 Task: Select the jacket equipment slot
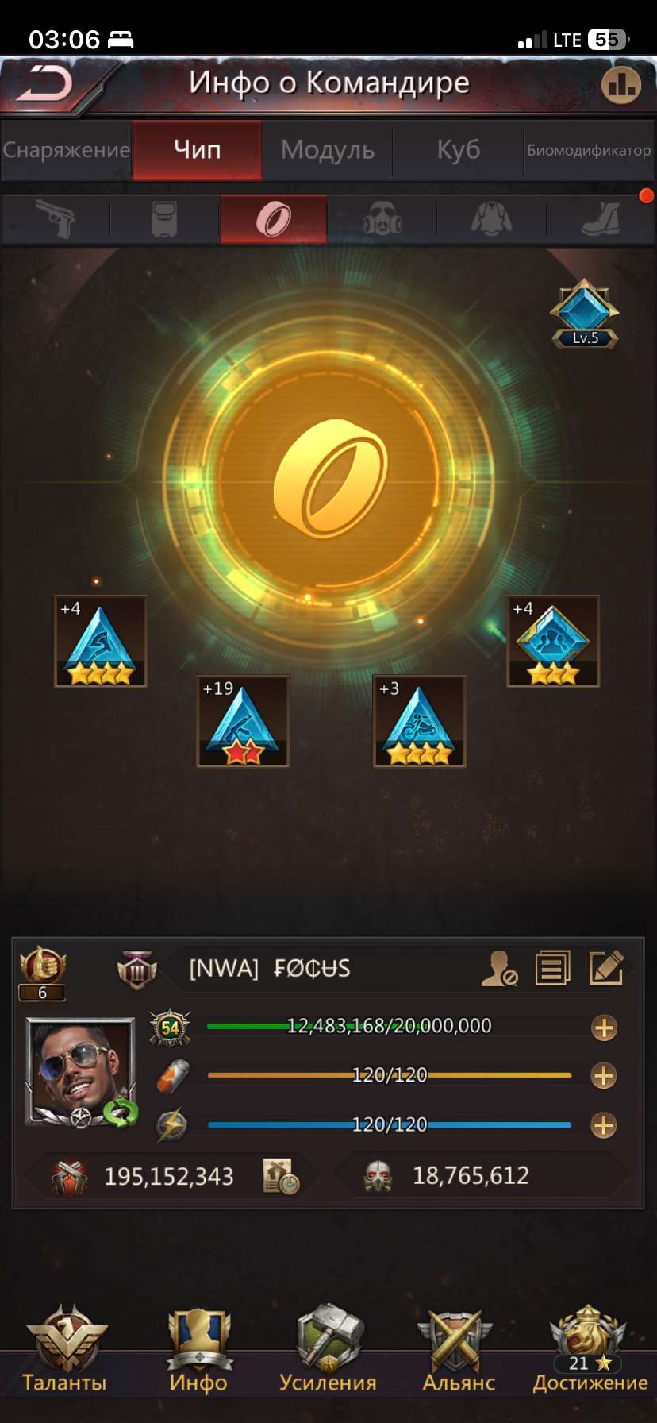(x=491, y=219)
